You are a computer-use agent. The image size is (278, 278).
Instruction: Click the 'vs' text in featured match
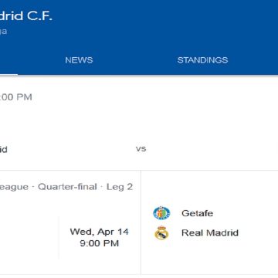[141, 149]
